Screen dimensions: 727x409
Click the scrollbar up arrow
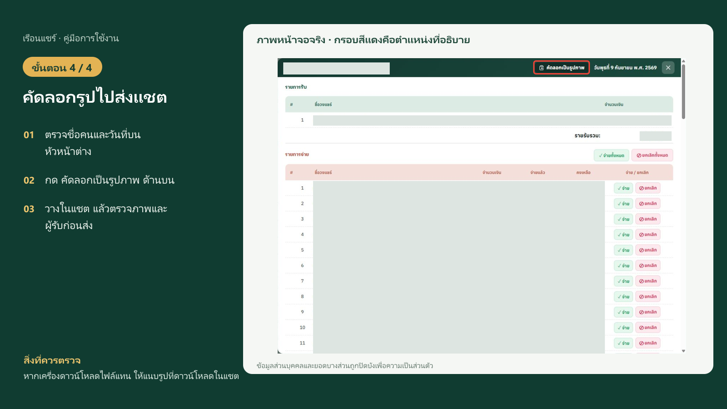tap(683, 61)
